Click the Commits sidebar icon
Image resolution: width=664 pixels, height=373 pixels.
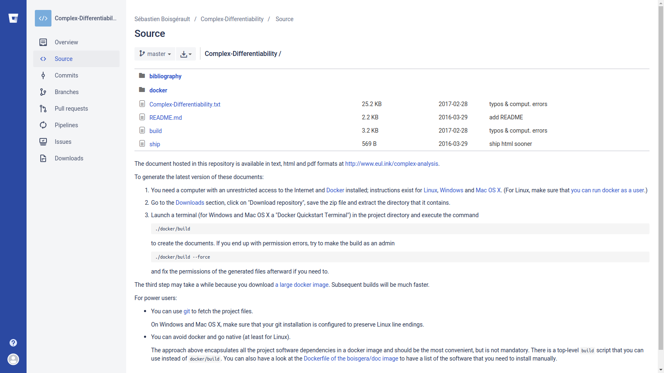(43, 75)
